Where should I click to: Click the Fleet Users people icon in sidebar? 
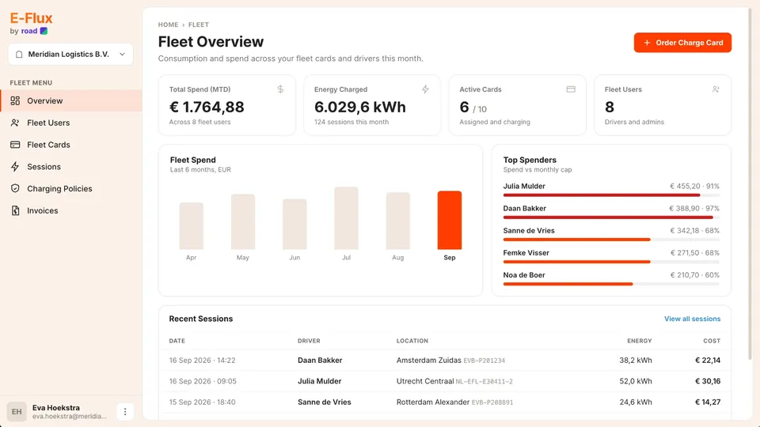tap(15, 123)
